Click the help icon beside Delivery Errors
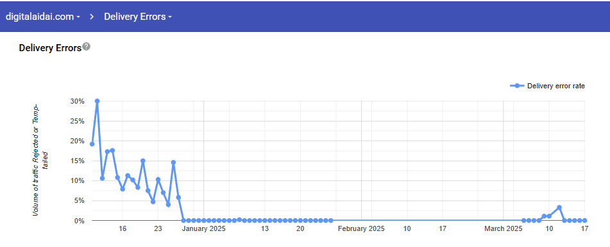The width and height of the screenshot is (610, 247). [87, 47]
